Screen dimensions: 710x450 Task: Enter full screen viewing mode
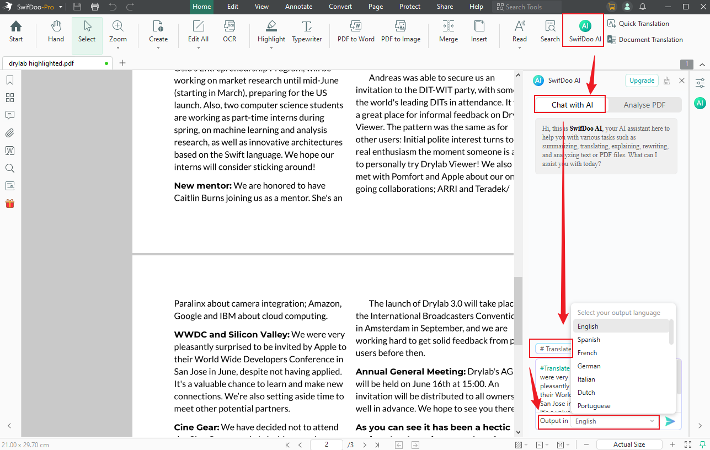coord(687,444)
